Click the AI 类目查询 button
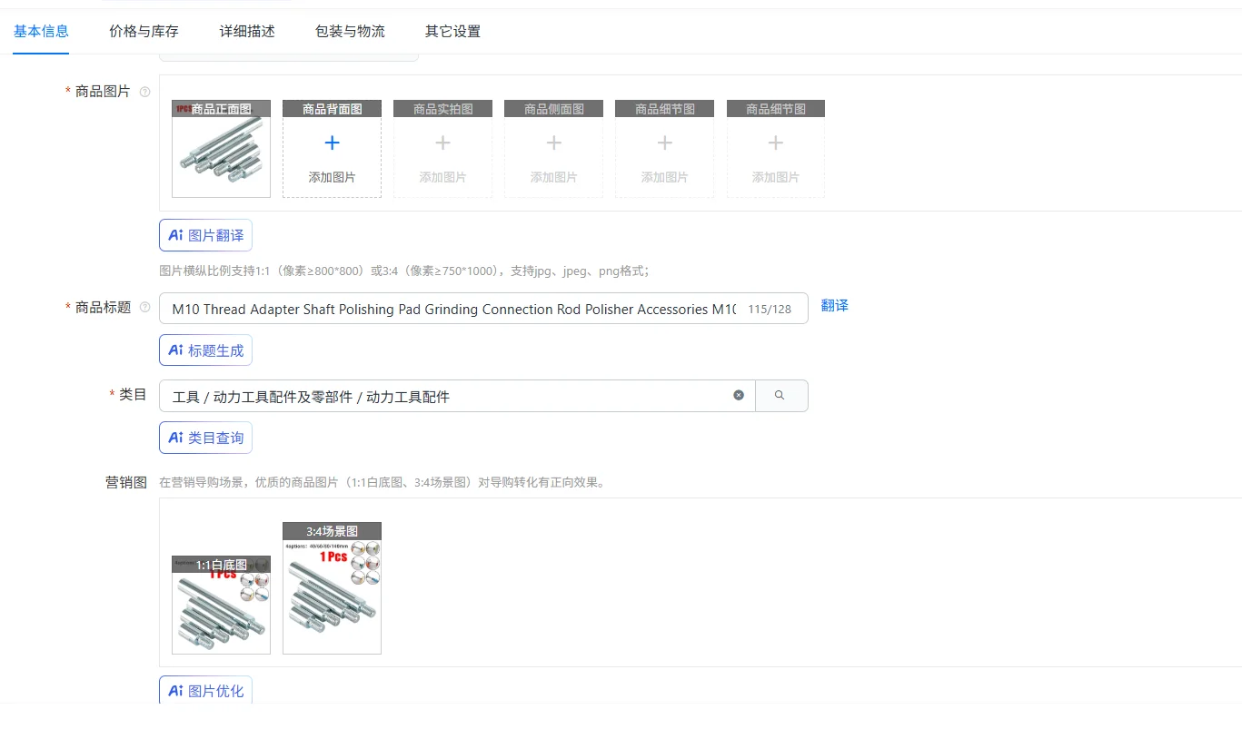This screenshot has height=729, width=1242. pos(205,438)
